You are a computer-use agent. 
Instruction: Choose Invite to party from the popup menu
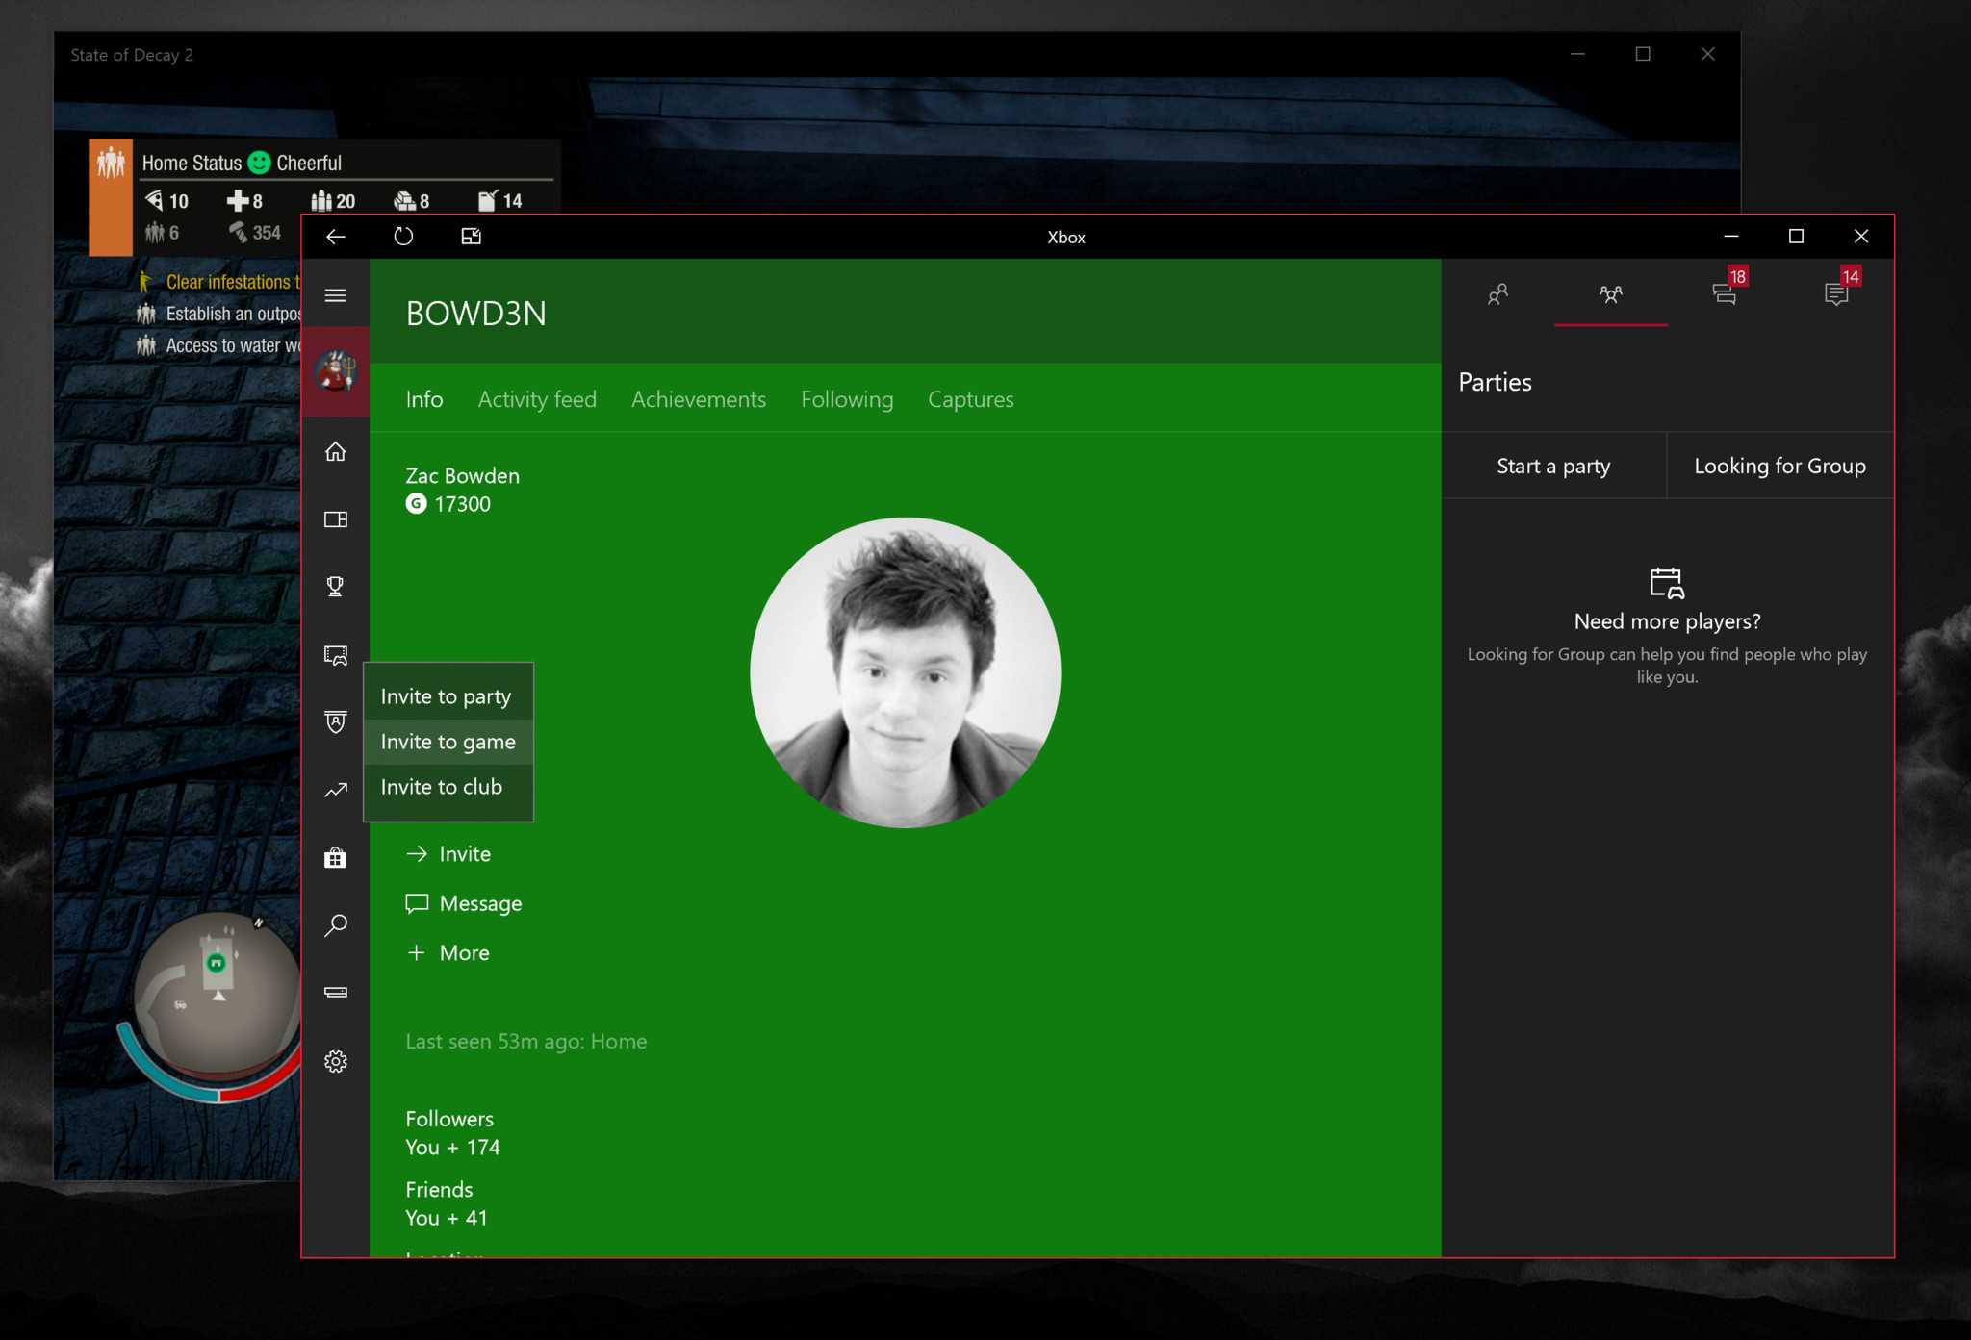click(448, 696)
